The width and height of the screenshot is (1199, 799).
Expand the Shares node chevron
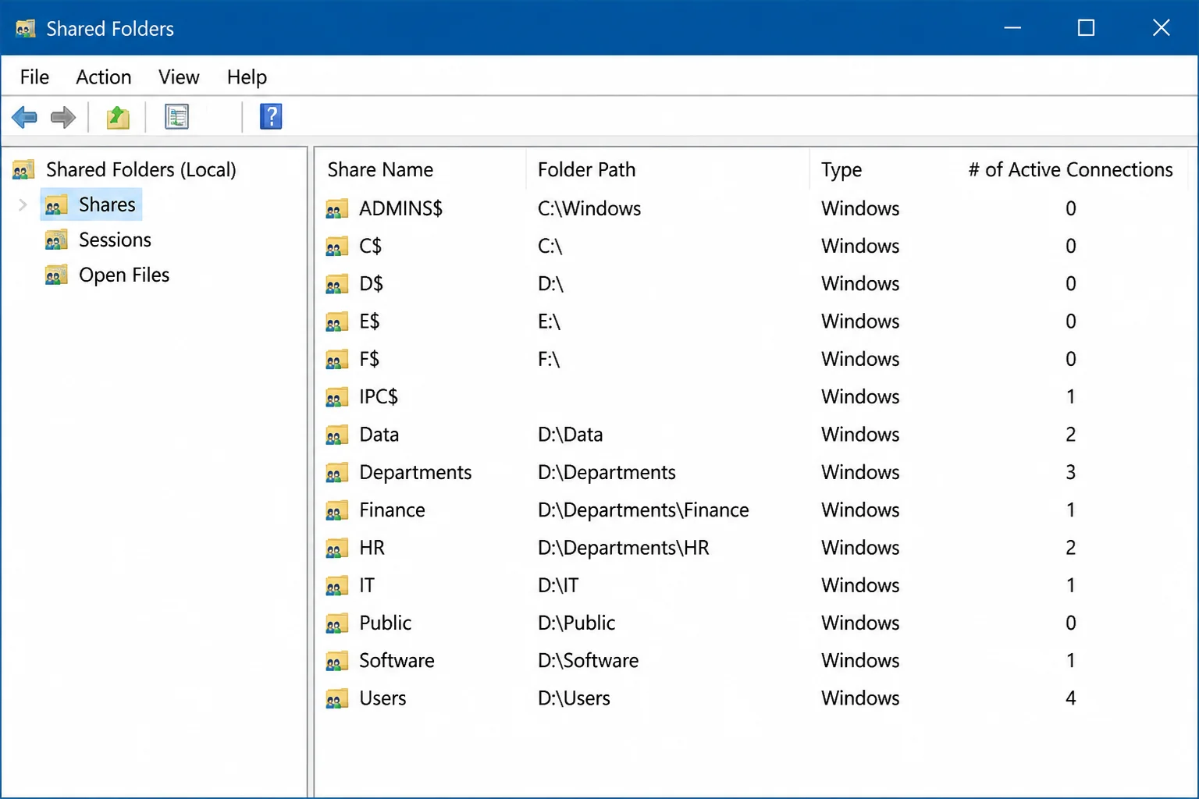pyautogui.click(x=23, y=205)
